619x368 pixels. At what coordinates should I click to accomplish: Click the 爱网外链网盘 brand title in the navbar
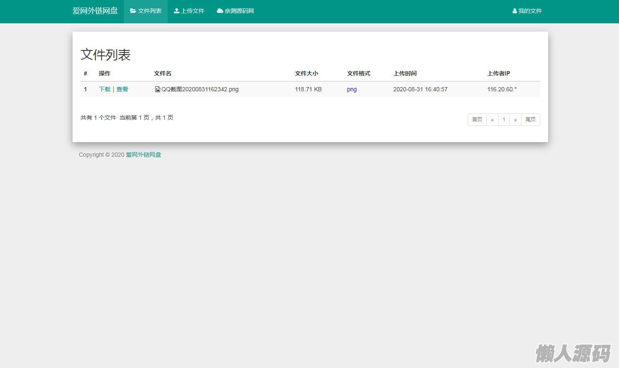[95, 11]
